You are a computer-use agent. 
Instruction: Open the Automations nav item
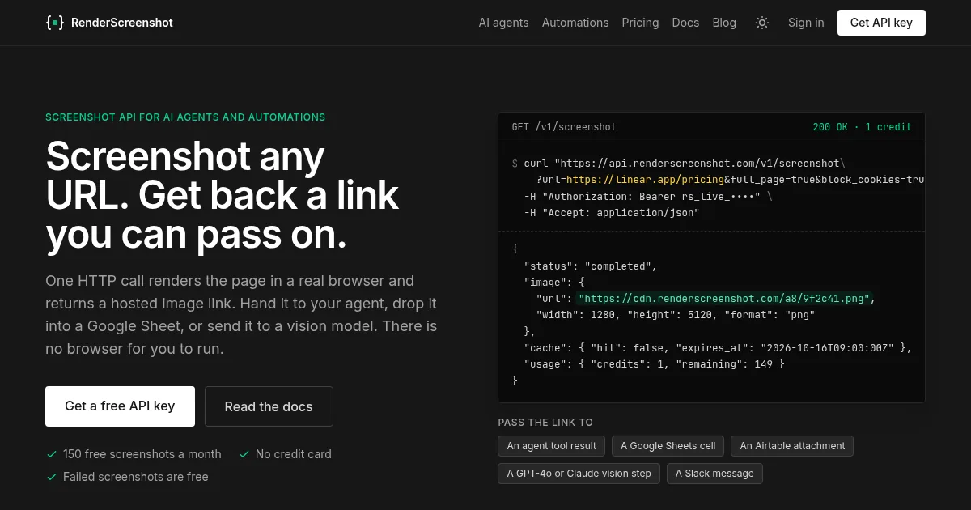coord(575,23)
